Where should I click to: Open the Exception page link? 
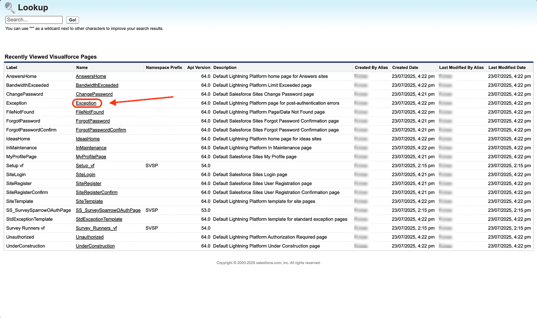click(x=86, y=103)
